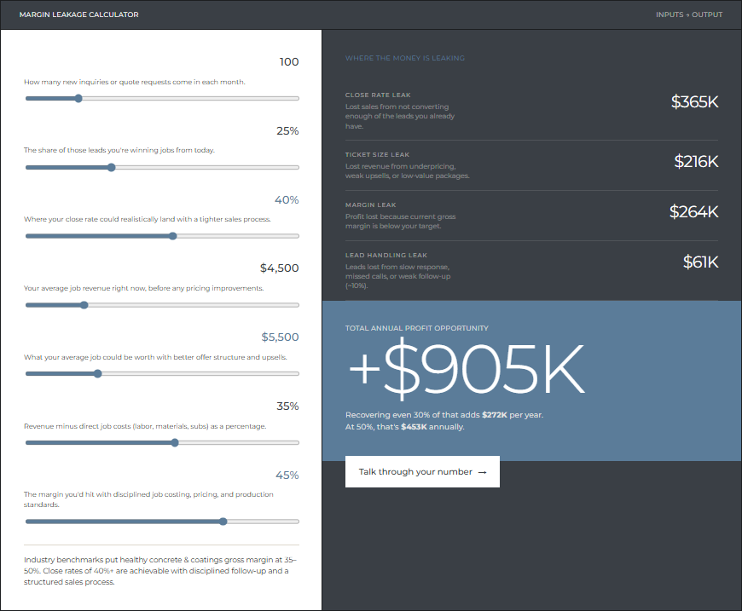Click the 40% target close rate value
Viewport: 742px width, 611px height.
(x=287, y=200)
